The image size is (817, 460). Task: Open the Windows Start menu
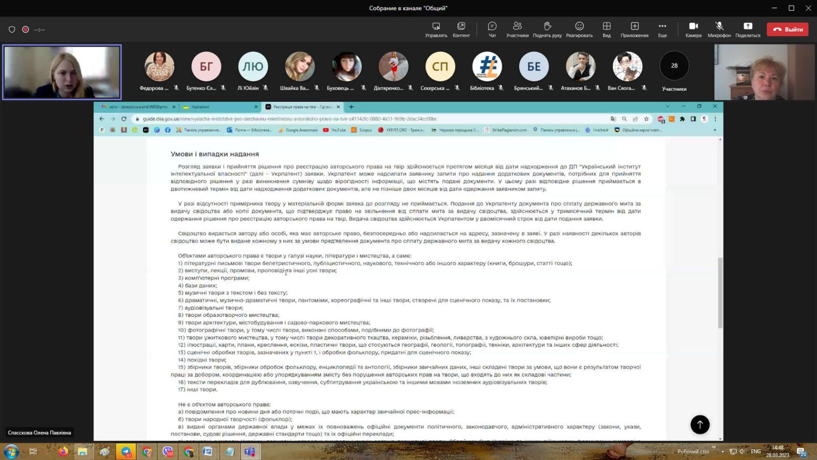(11, 451)
